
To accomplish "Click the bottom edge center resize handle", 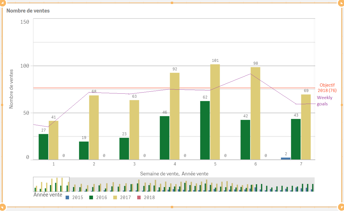I will pos(172,207).
